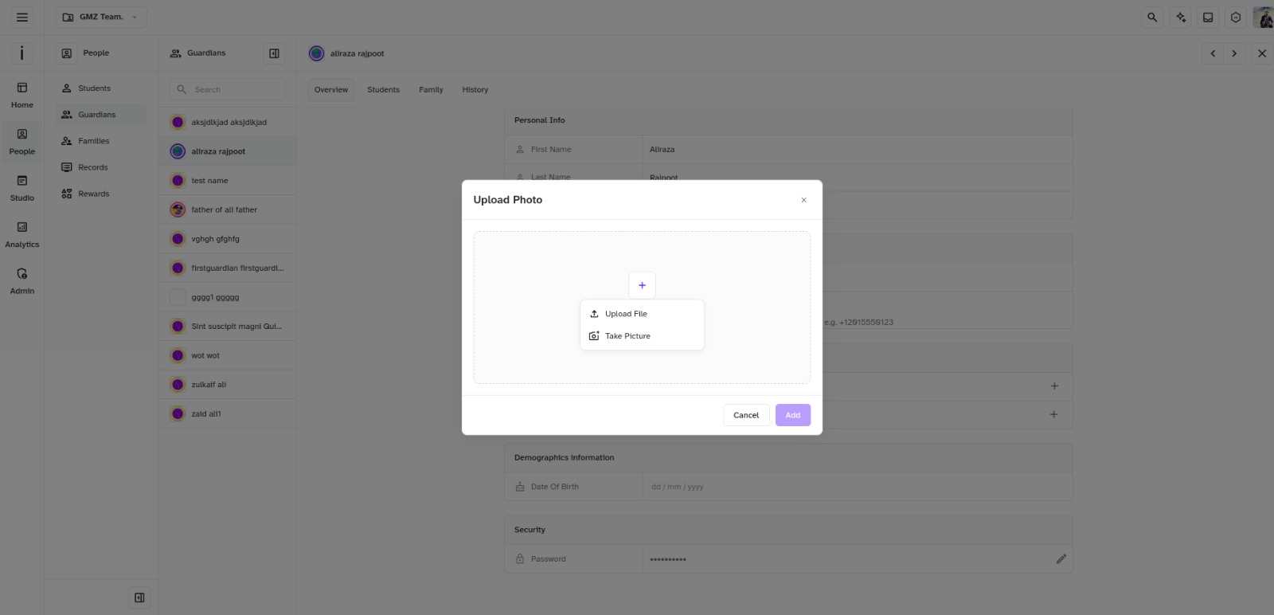
Task: Collapse sidebar using bottom panel icon
Action: (139, 597)
